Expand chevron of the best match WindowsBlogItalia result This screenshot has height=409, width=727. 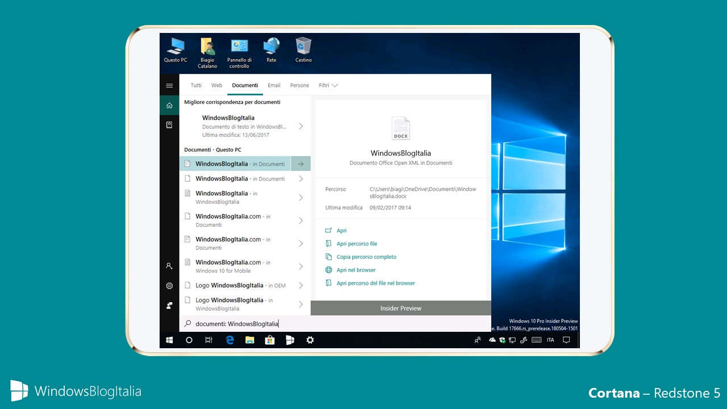pyautogui.click(x=301, y=126)
